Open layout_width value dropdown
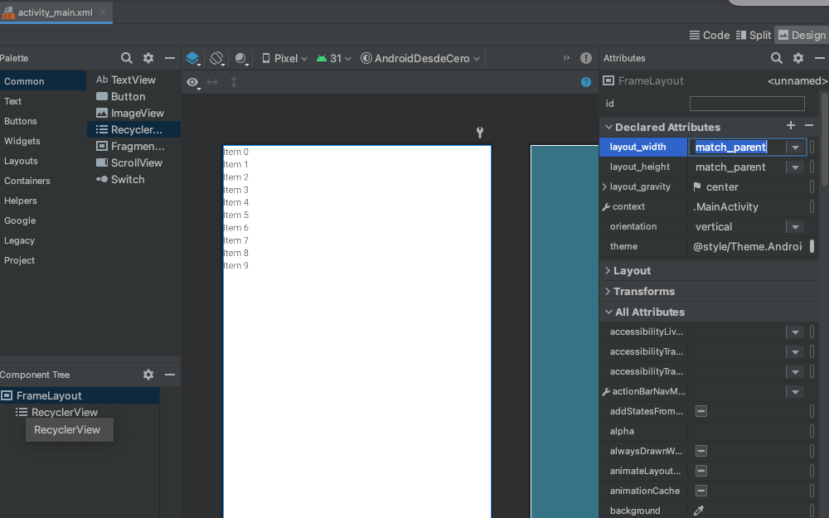Viewport: 829px width, 518px height. point(795,148)
